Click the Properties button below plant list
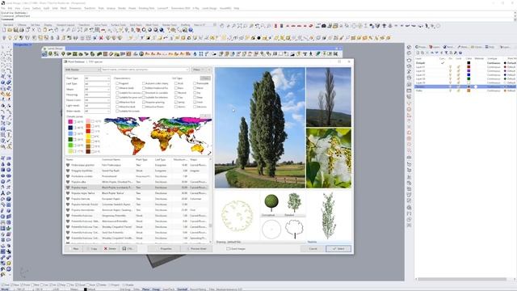517x291 pixels. pyautogui.click(x=164, y=249)
